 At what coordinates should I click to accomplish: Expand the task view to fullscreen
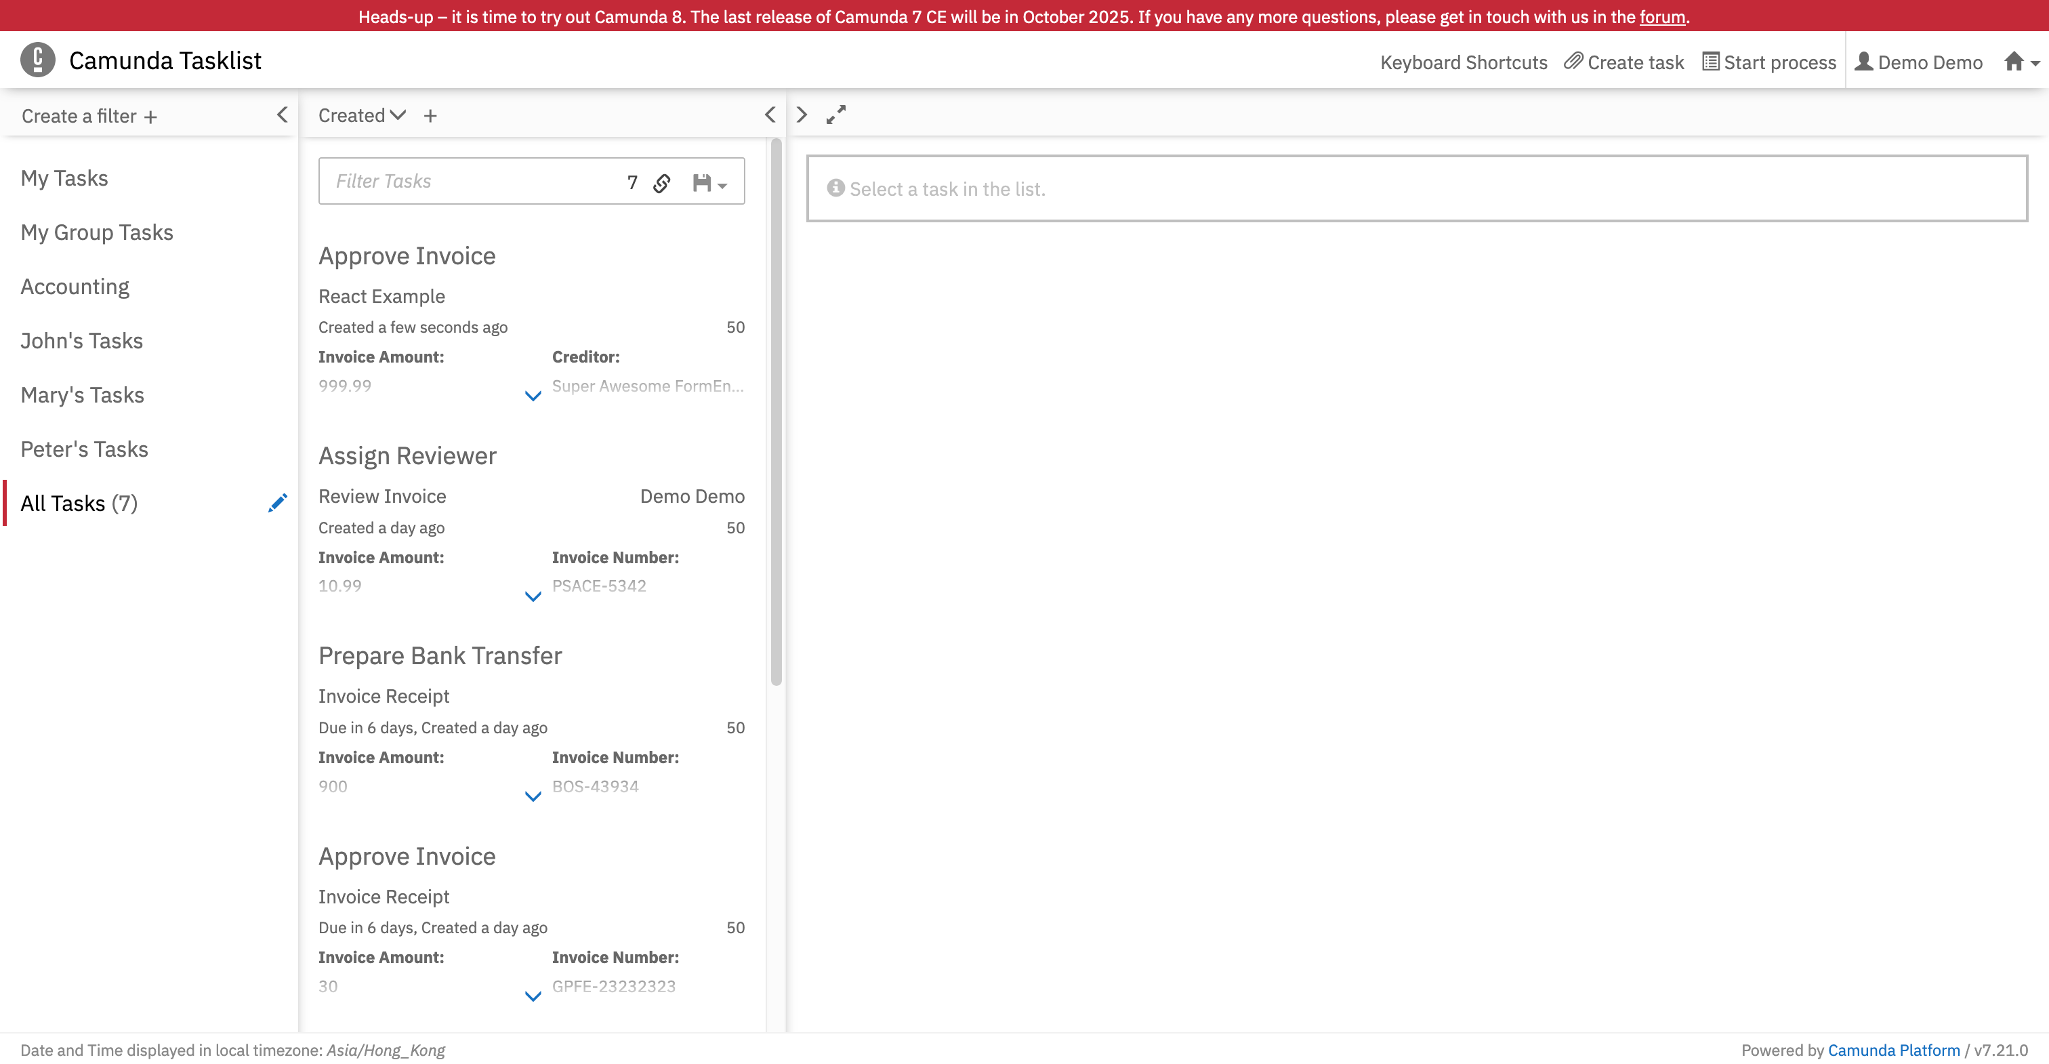coord(835,115)
